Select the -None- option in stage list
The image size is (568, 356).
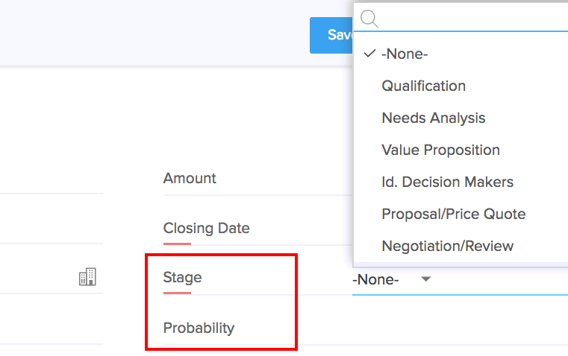click(405, 54)
